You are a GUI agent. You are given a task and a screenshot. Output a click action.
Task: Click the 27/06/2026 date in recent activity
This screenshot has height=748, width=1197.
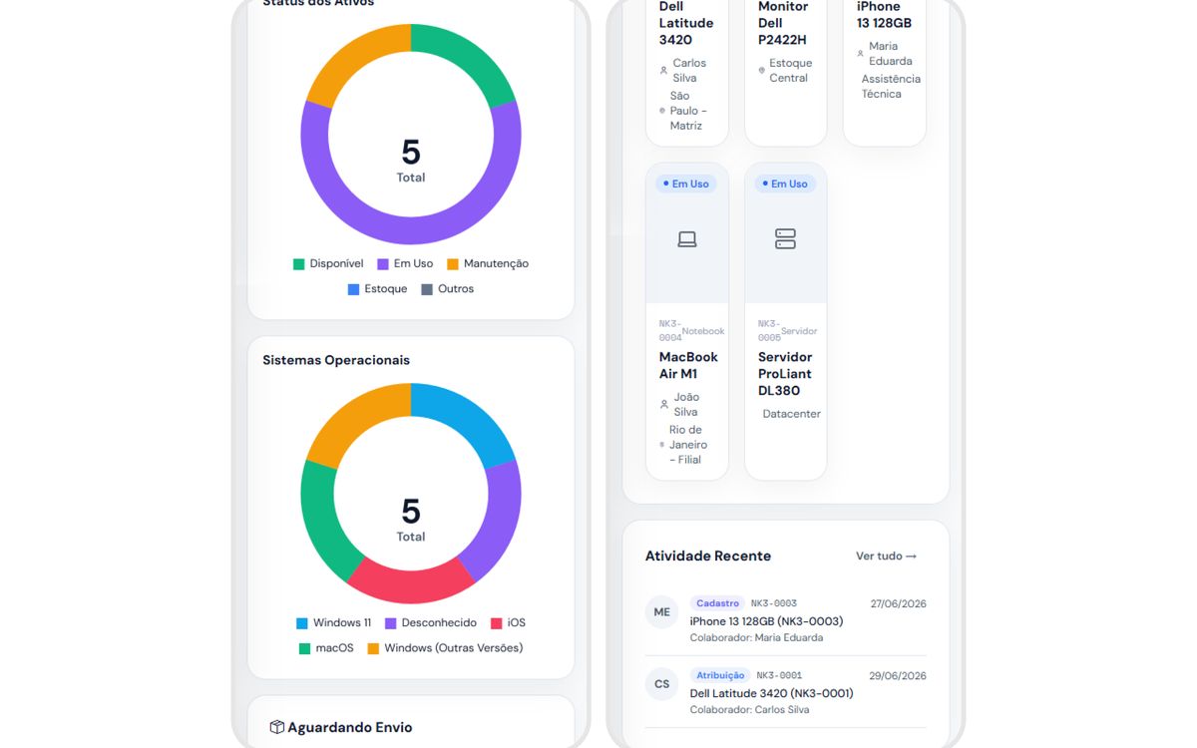tap(898, 603)
